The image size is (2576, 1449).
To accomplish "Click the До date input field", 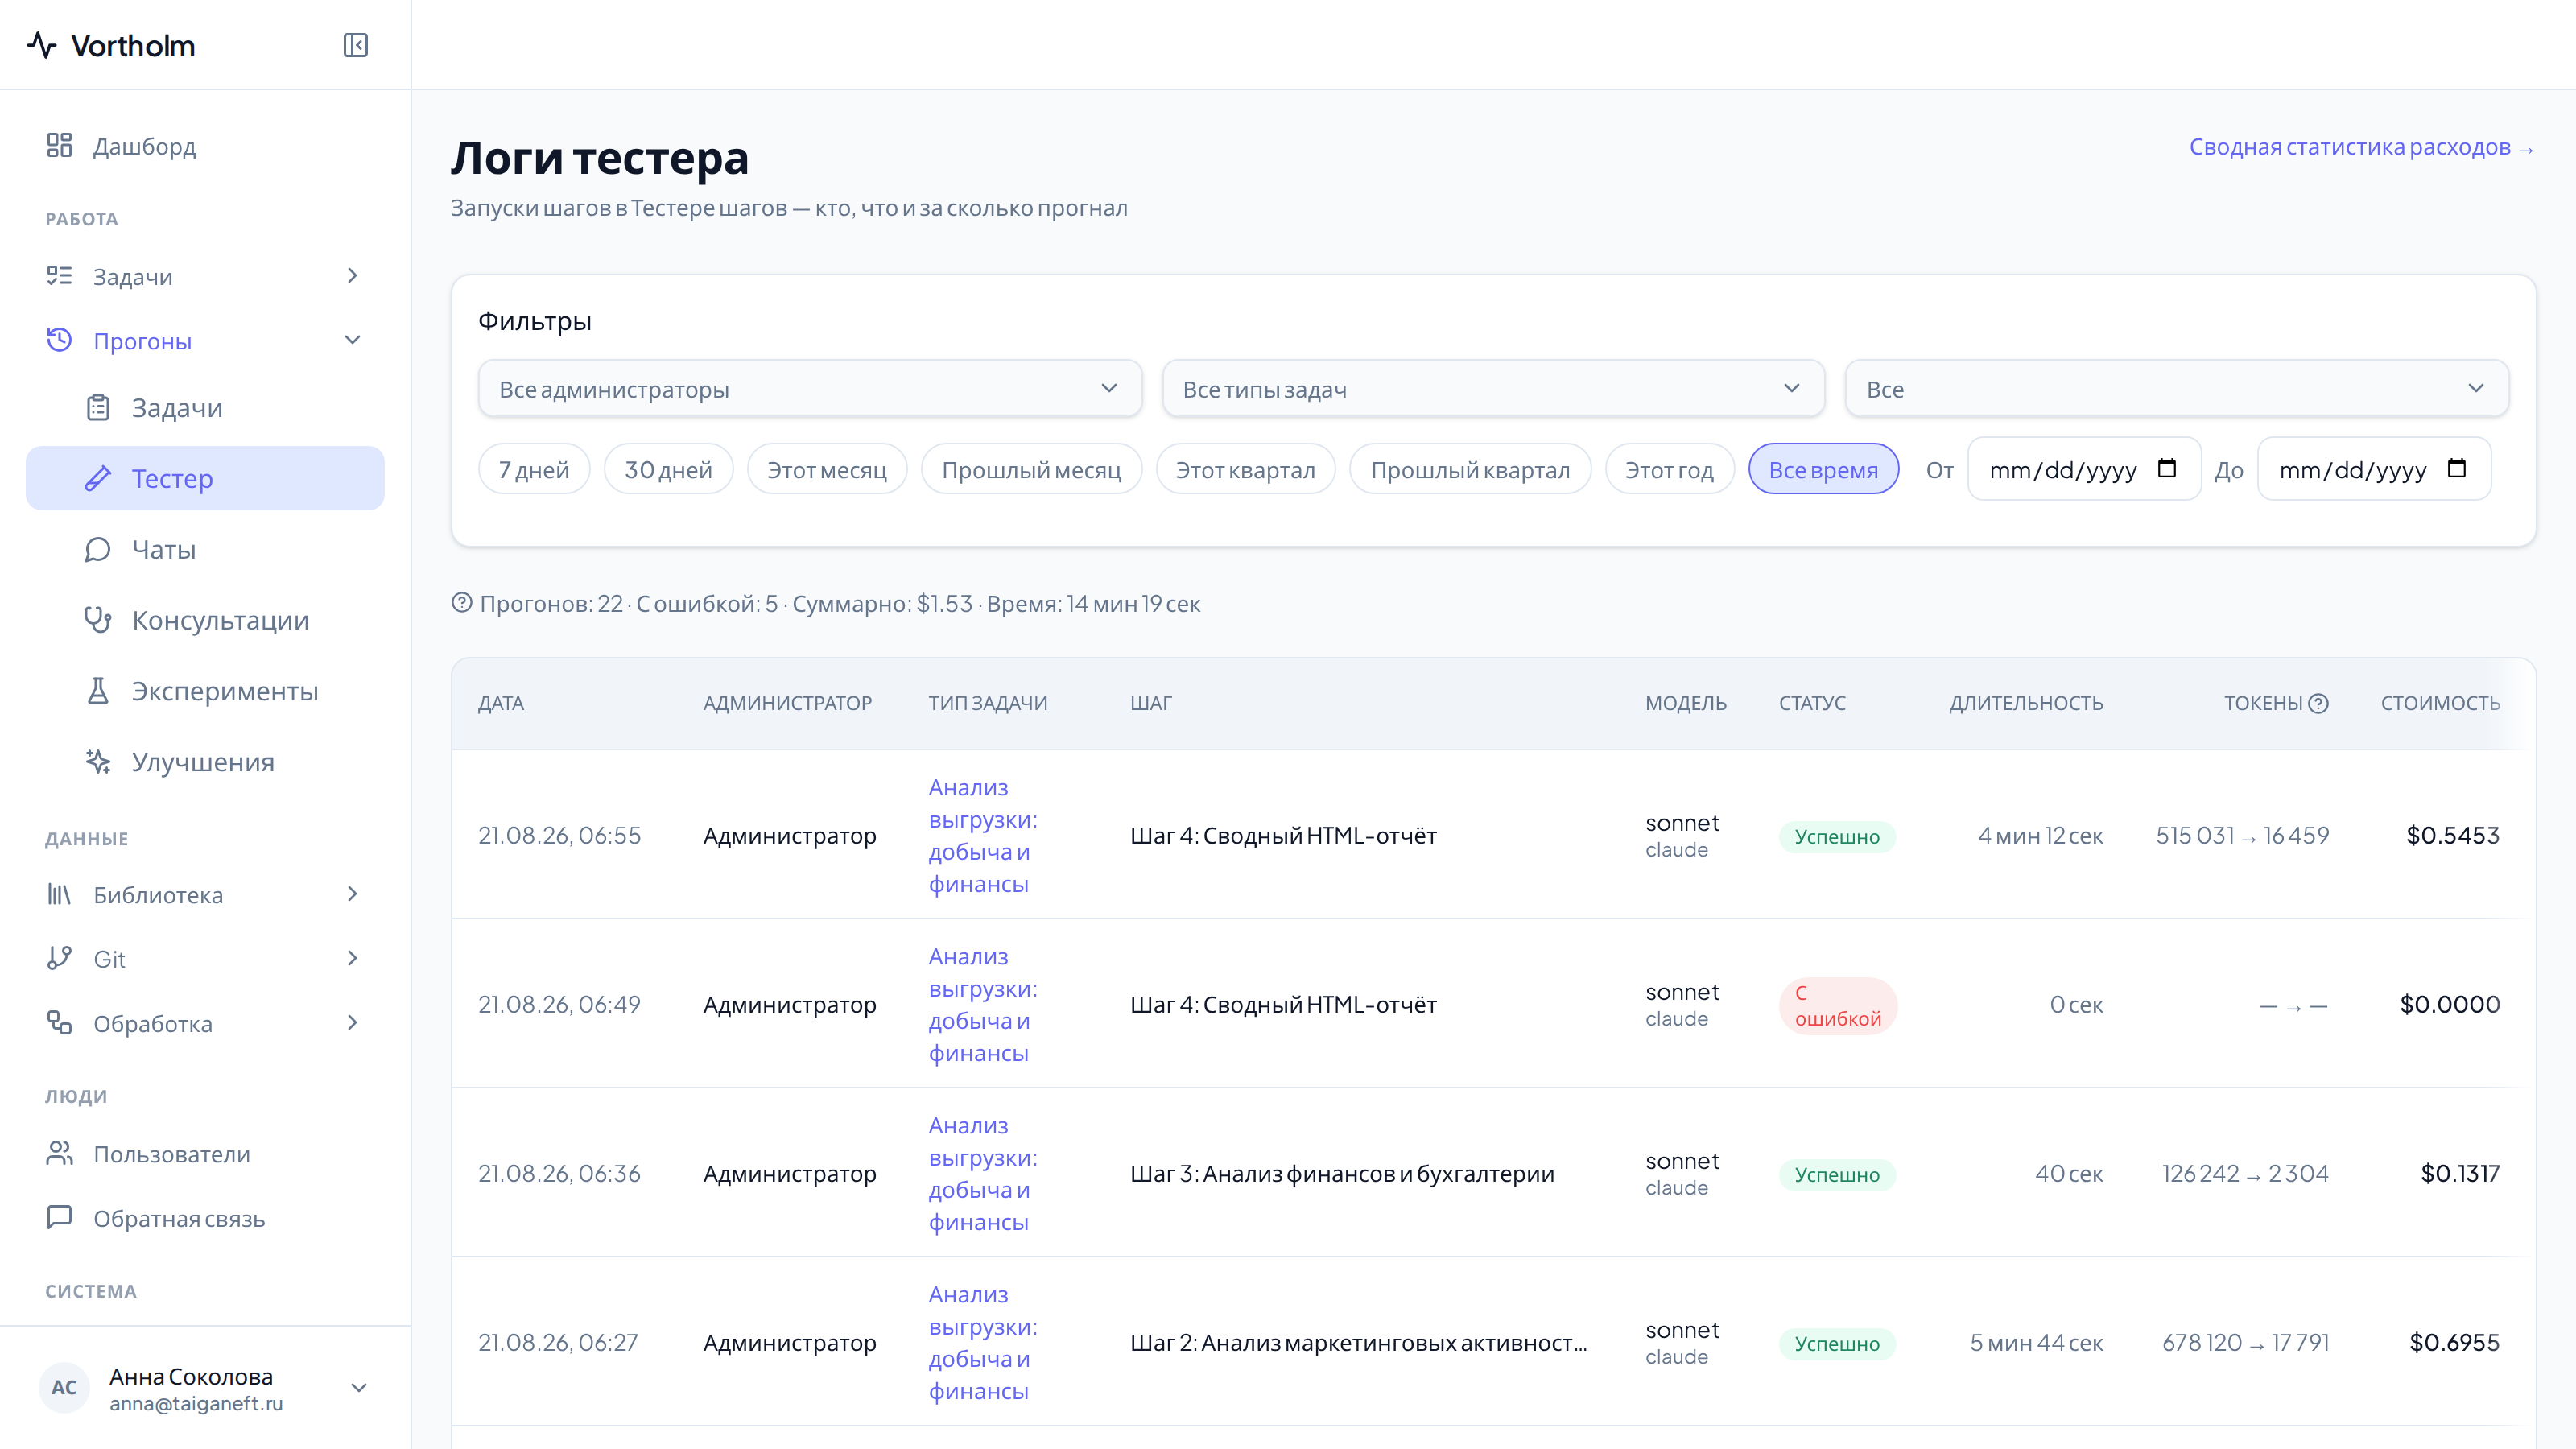I will pyautogui.click(x=2374, y=469).
